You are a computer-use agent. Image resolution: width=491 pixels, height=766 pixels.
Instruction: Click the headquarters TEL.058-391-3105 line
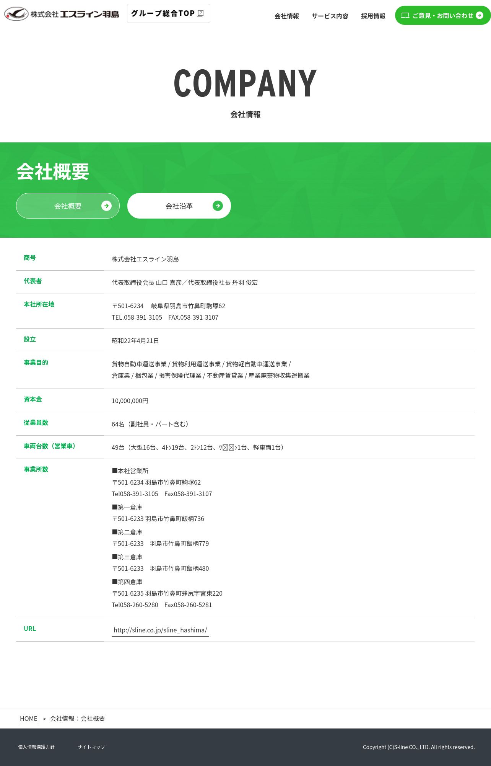[x=165, y=317]
